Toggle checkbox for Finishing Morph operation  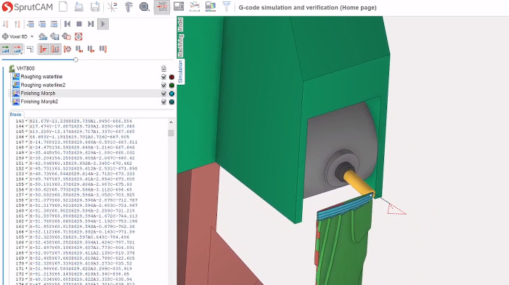coord(163,94)
